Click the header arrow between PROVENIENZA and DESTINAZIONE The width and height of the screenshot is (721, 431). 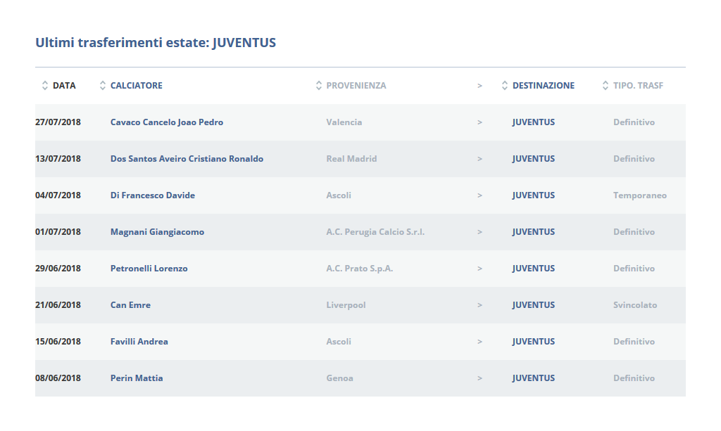pyautogui.click(x=479, y=86)
